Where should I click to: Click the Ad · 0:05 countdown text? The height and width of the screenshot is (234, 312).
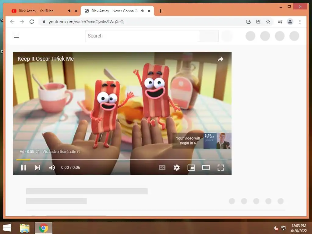coord(27,152)
